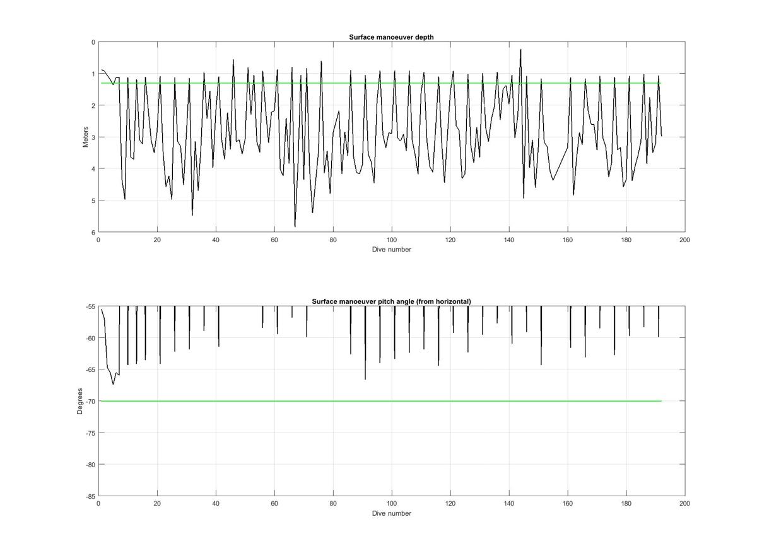Click the '140' x-tick of pitch angle plot
Viewport: 757px width, 558px height.
pyautogui.click(x=509, y=504)
